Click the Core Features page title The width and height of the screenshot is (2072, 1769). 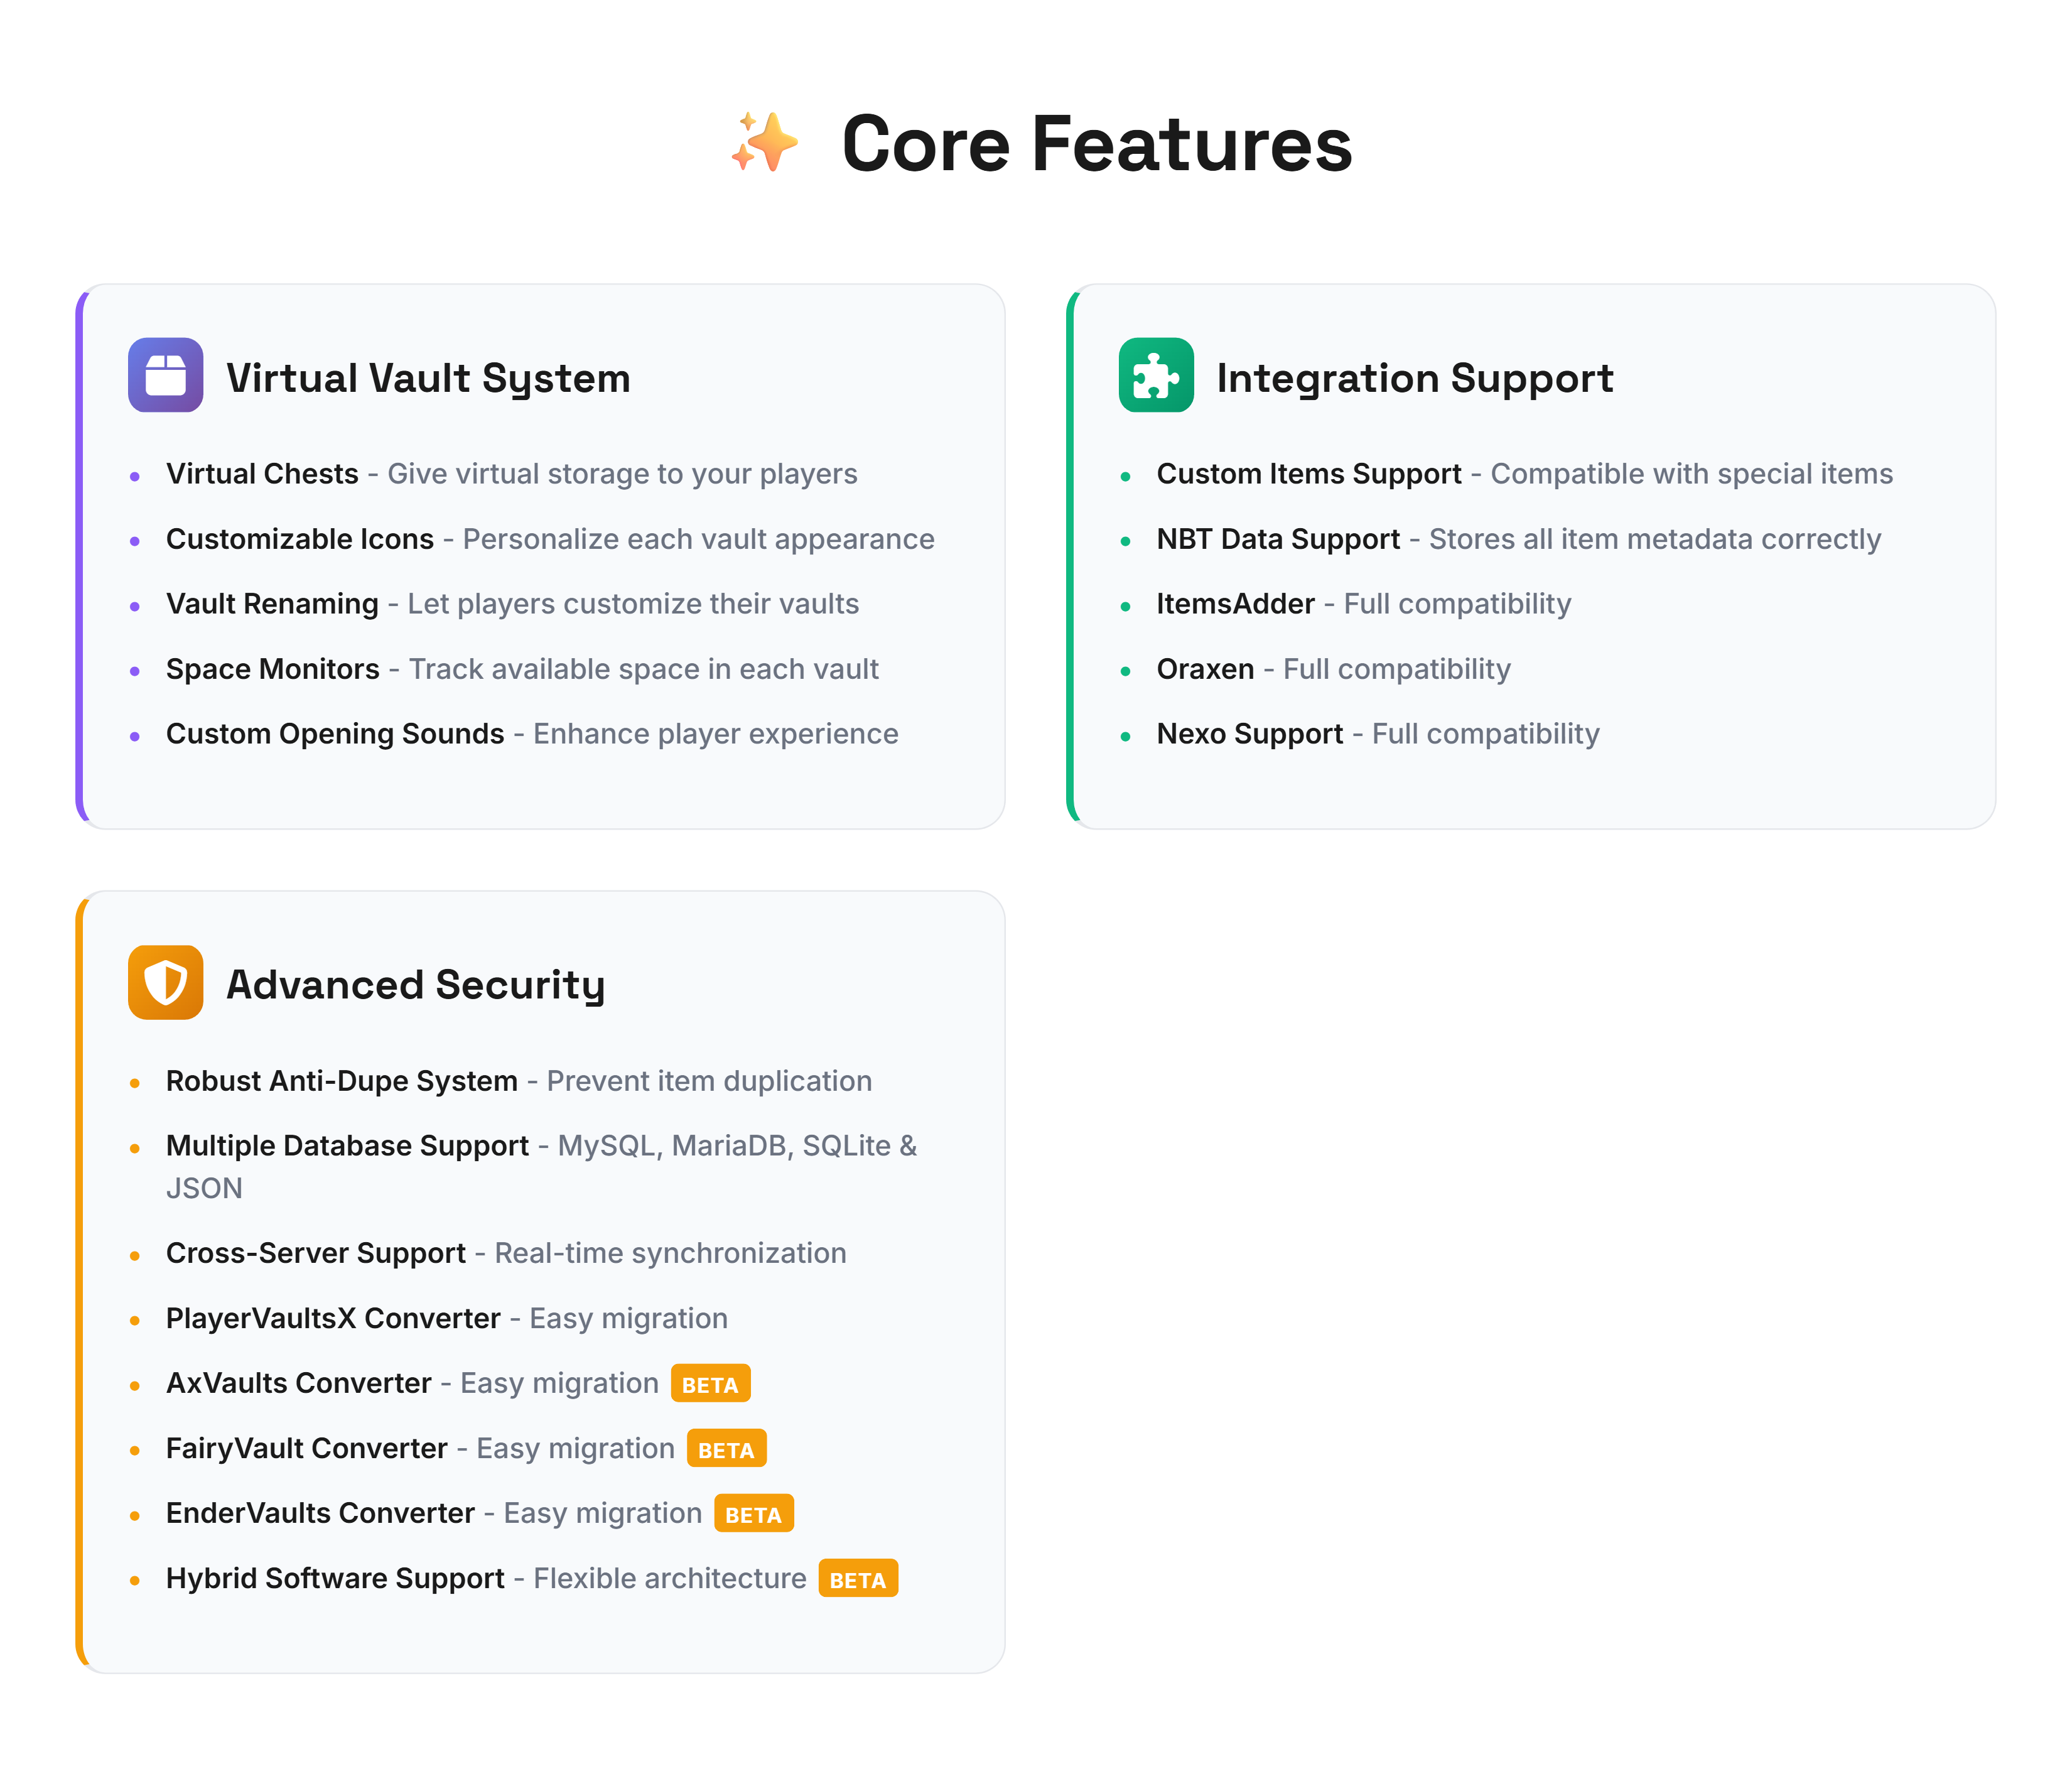(1097, 143)
